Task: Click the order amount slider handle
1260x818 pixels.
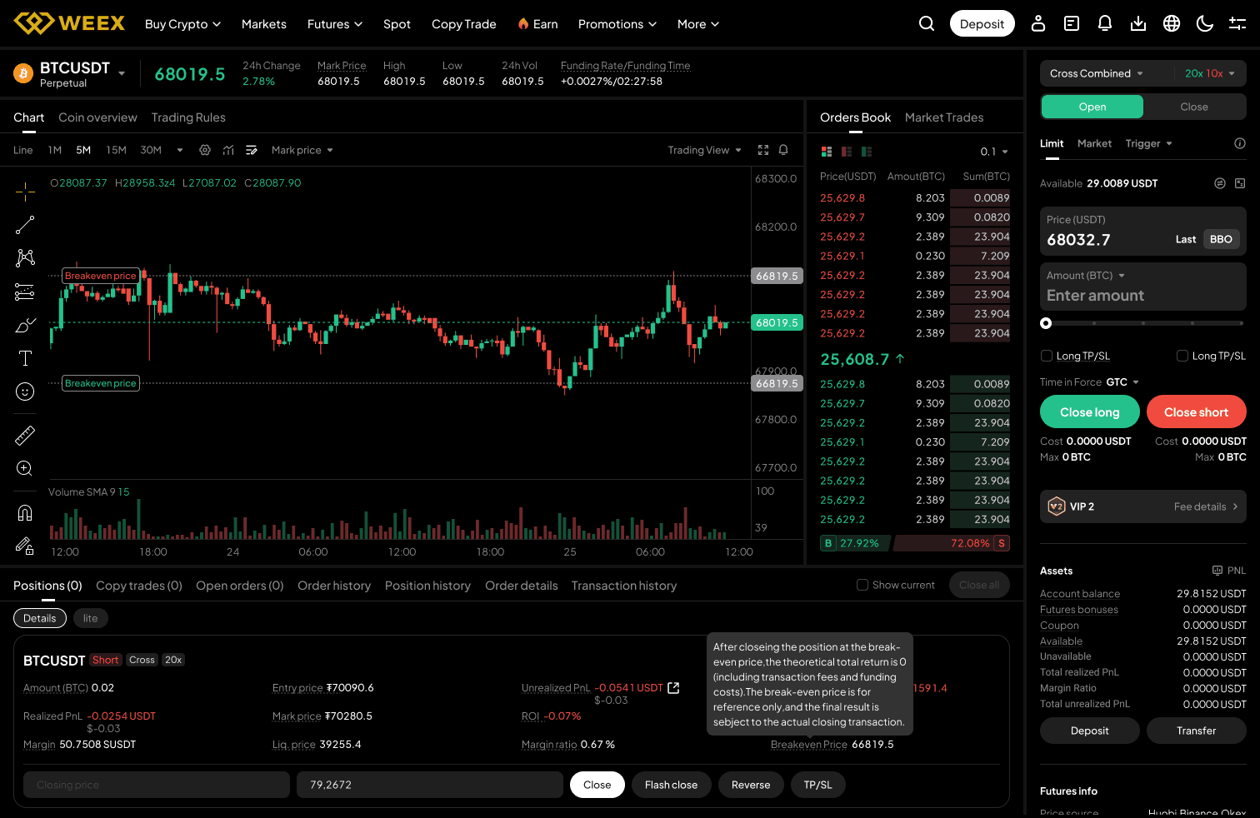Action: [x=1046, y=323]
